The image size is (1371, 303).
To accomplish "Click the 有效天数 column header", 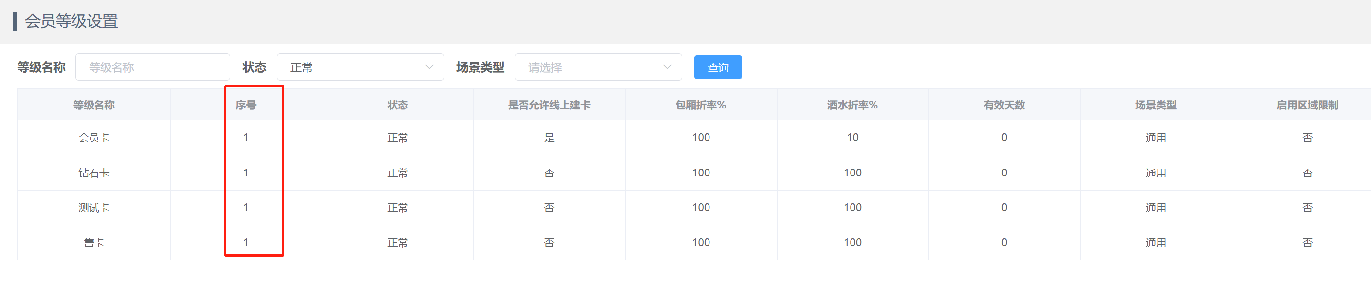I will [1004, 105].
